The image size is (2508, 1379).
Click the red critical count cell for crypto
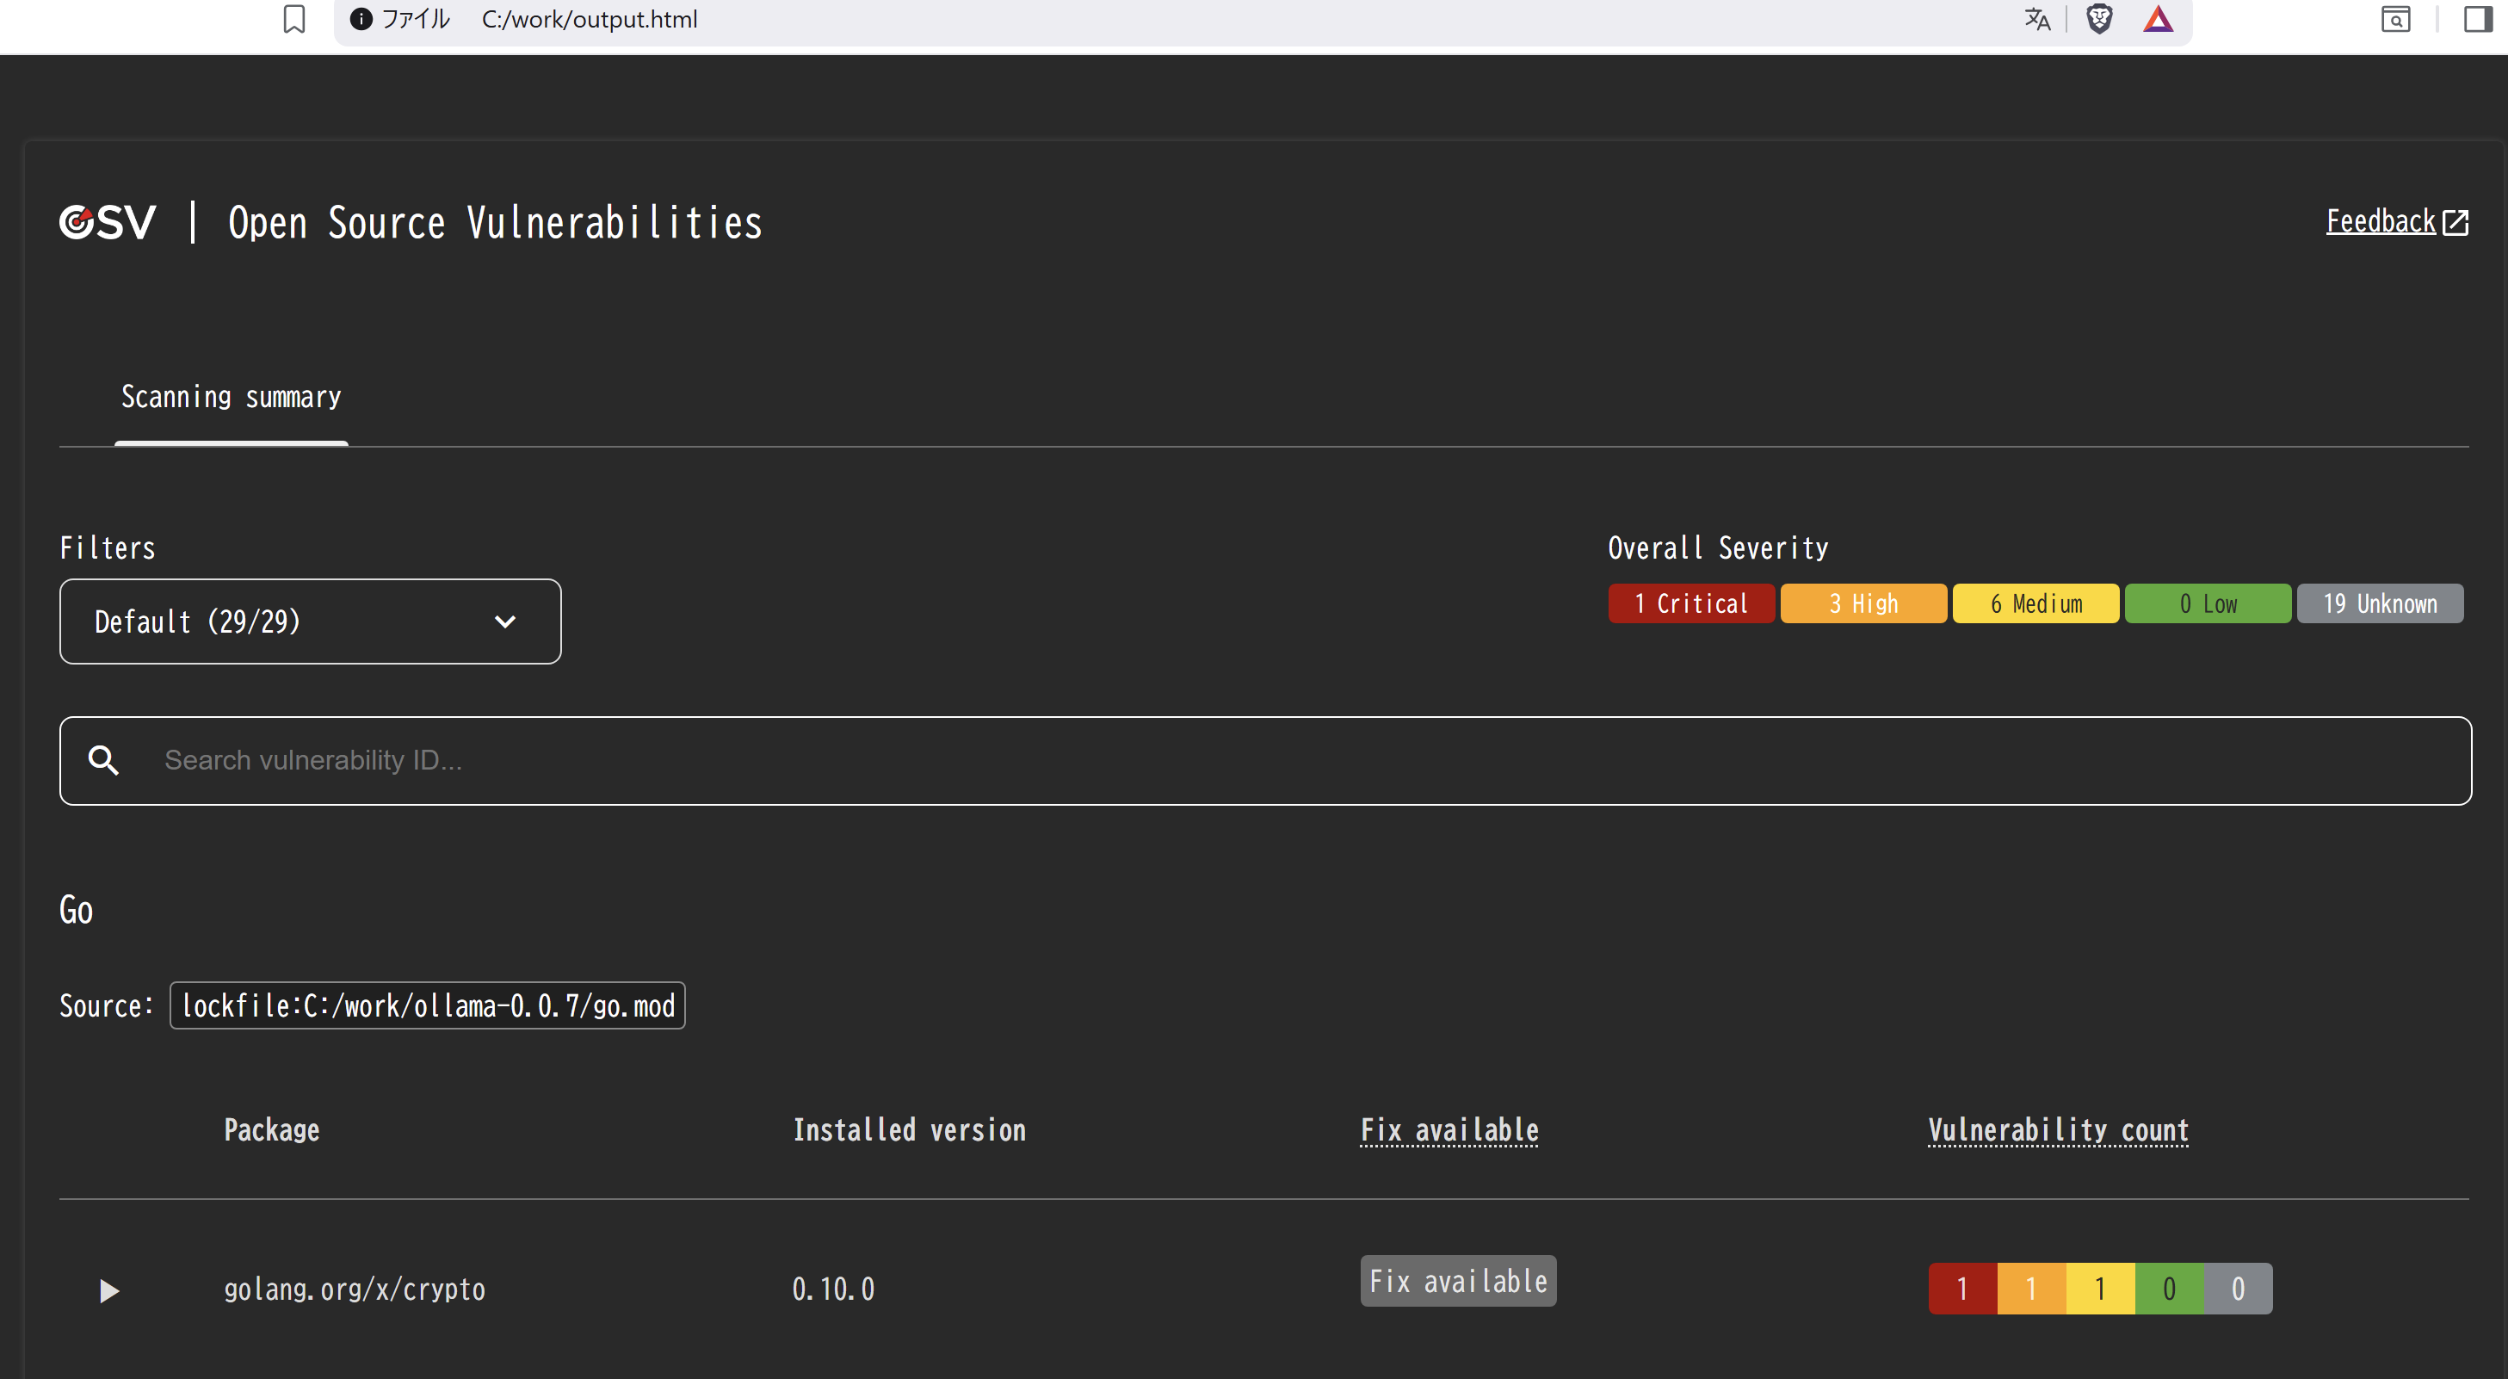tap(1963, 1289)
